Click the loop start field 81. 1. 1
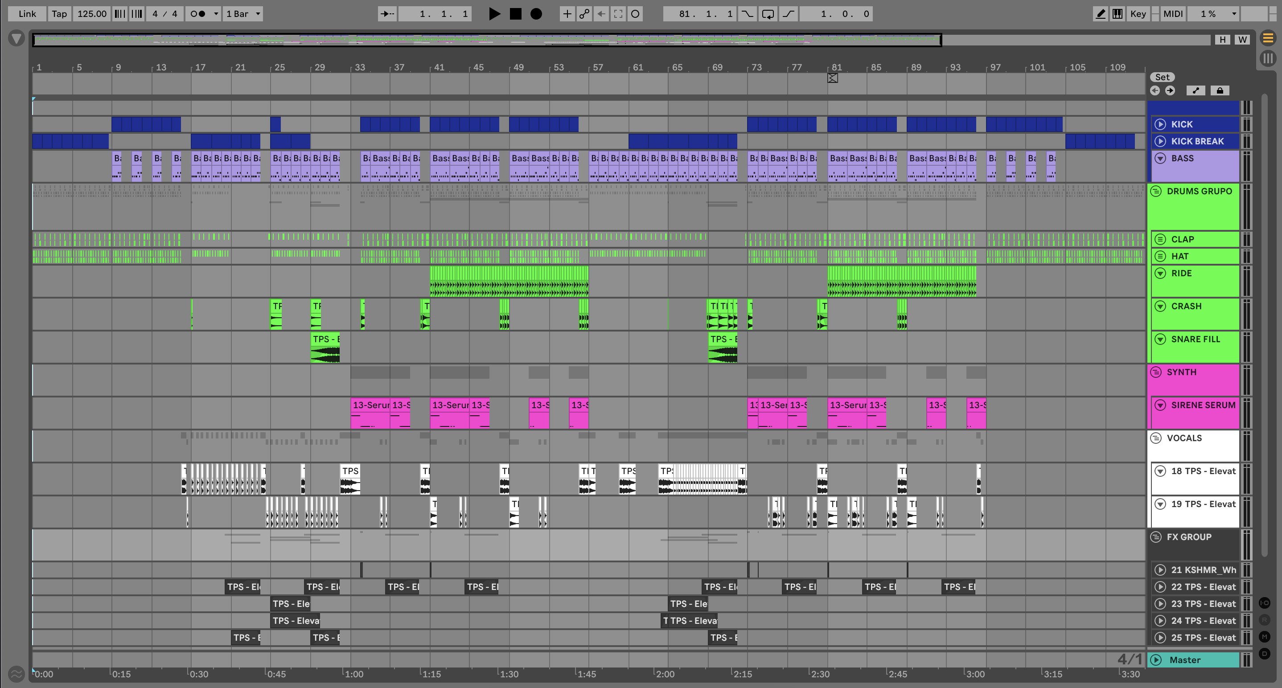 coord(699,14)
